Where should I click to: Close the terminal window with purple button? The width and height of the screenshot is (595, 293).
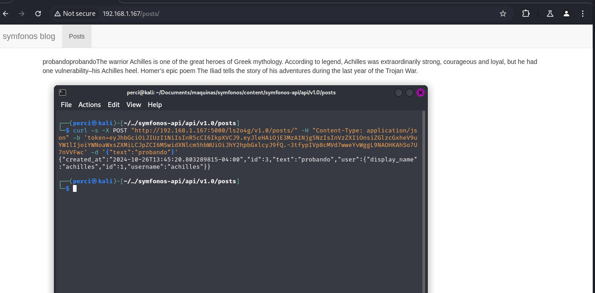pos(420,93)
